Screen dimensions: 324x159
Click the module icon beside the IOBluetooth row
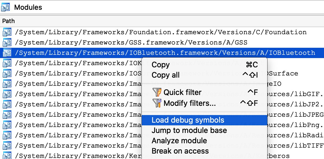pos(7,53)
